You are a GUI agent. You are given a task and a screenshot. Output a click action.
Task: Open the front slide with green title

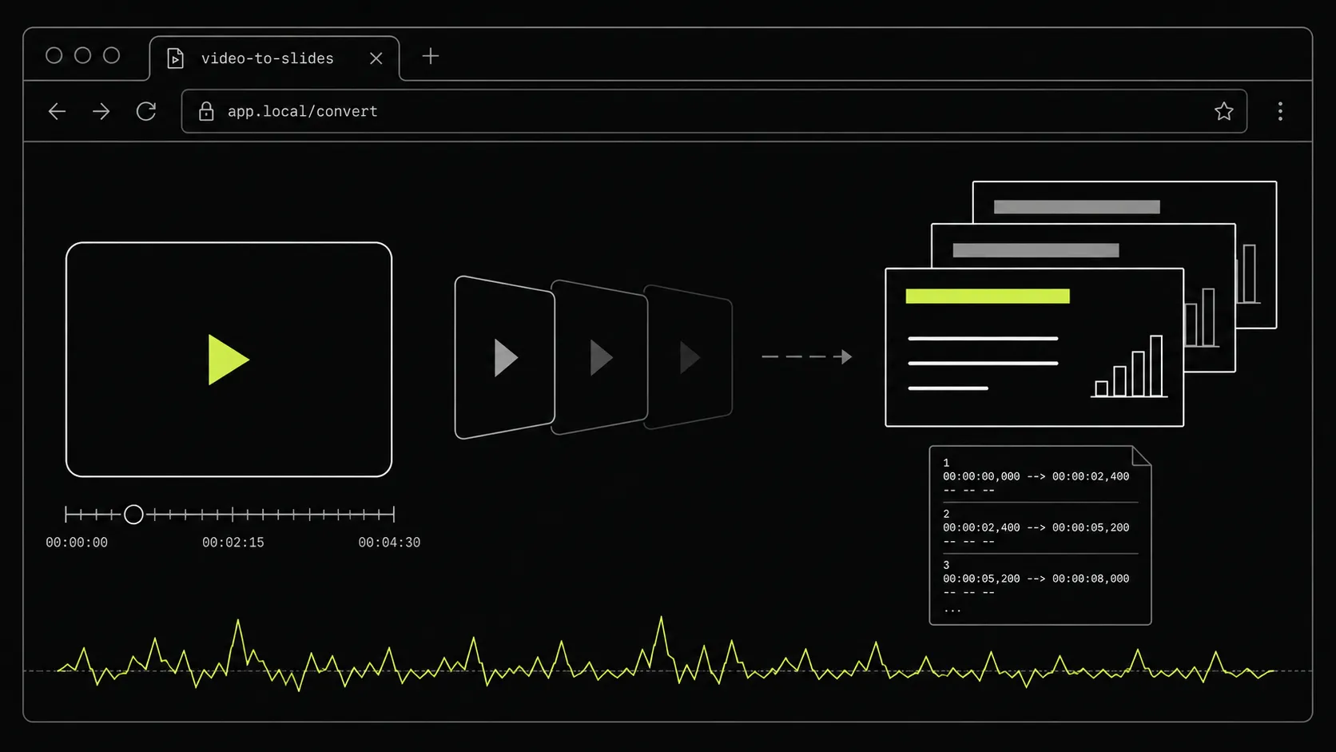pos(1034,347)
